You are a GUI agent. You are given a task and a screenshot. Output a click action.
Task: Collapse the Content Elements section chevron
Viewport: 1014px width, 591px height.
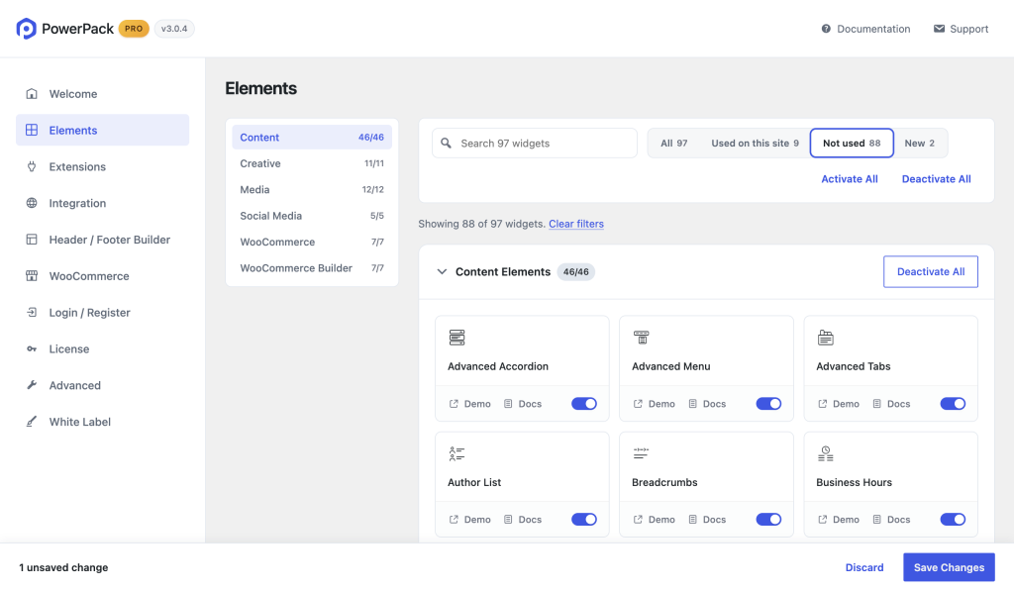[442, 271]
